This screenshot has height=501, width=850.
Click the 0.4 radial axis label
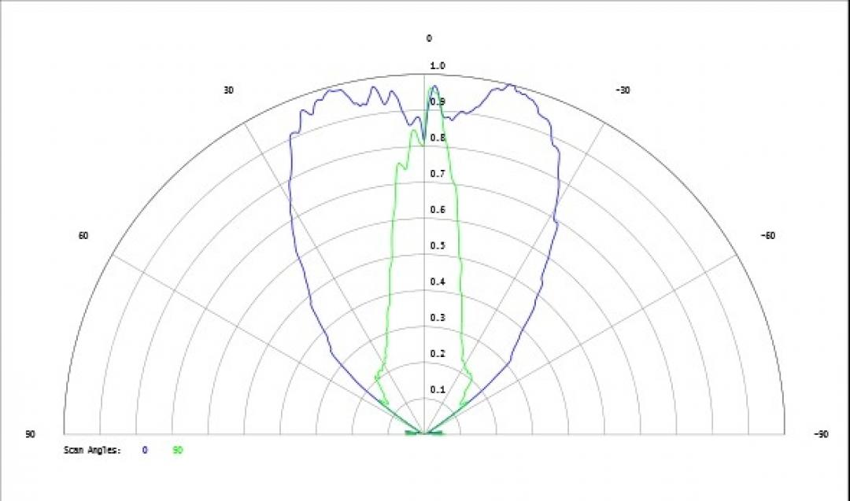click(438, 282)
